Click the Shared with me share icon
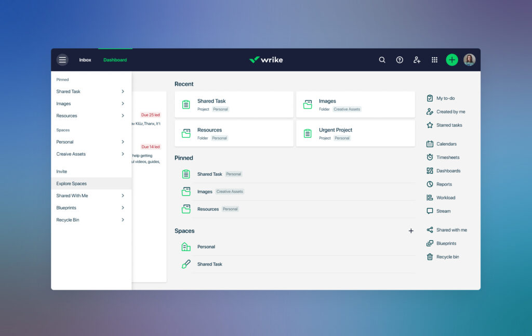Screen dimensions: 532x336 (x=430, y=230)
